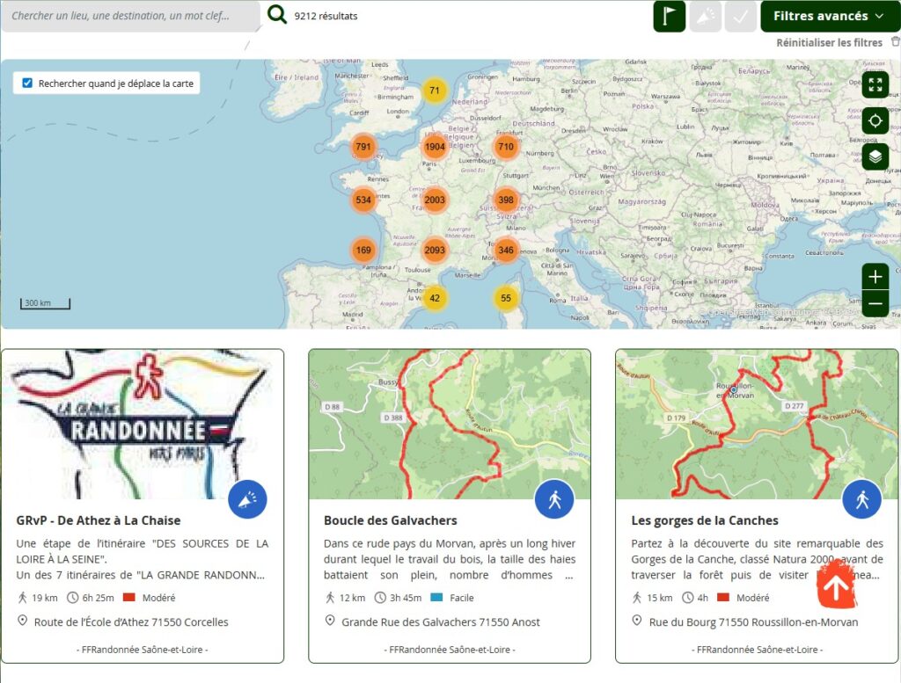901x683 pixels.
Task: Click the 4h duration on Les gorges card
Action: pos(703,598)
